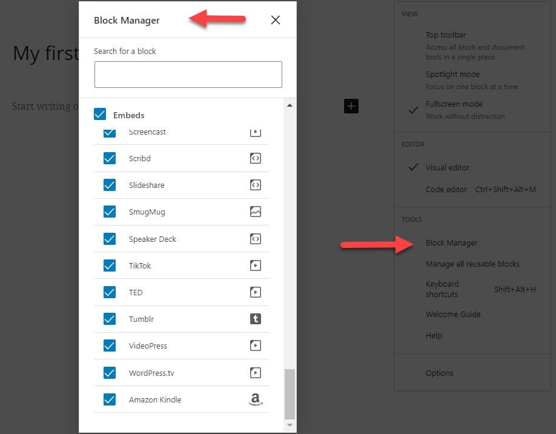Click the TED video block icon
The image size is (556, 434).
coord(255,292)
